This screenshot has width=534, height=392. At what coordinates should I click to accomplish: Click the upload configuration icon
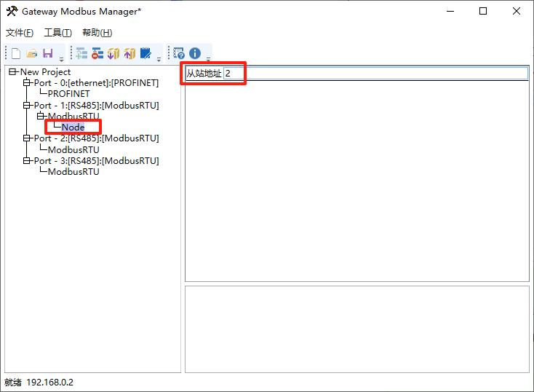(x=129, y=54)
